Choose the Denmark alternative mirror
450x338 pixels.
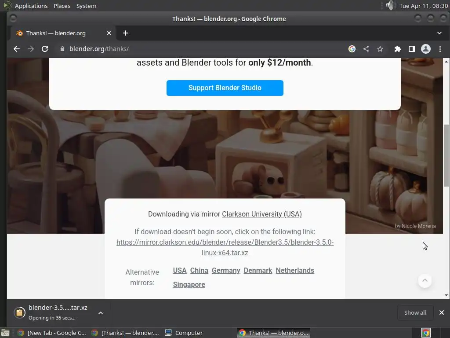[258, 271]
